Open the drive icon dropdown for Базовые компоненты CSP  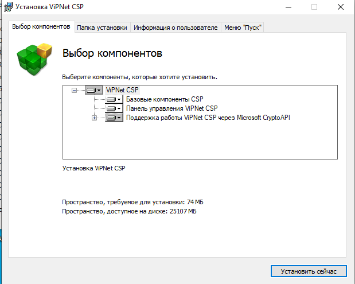114,99
